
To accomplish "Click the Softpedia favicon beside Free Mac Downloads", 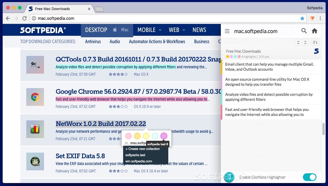I will 316,51.
